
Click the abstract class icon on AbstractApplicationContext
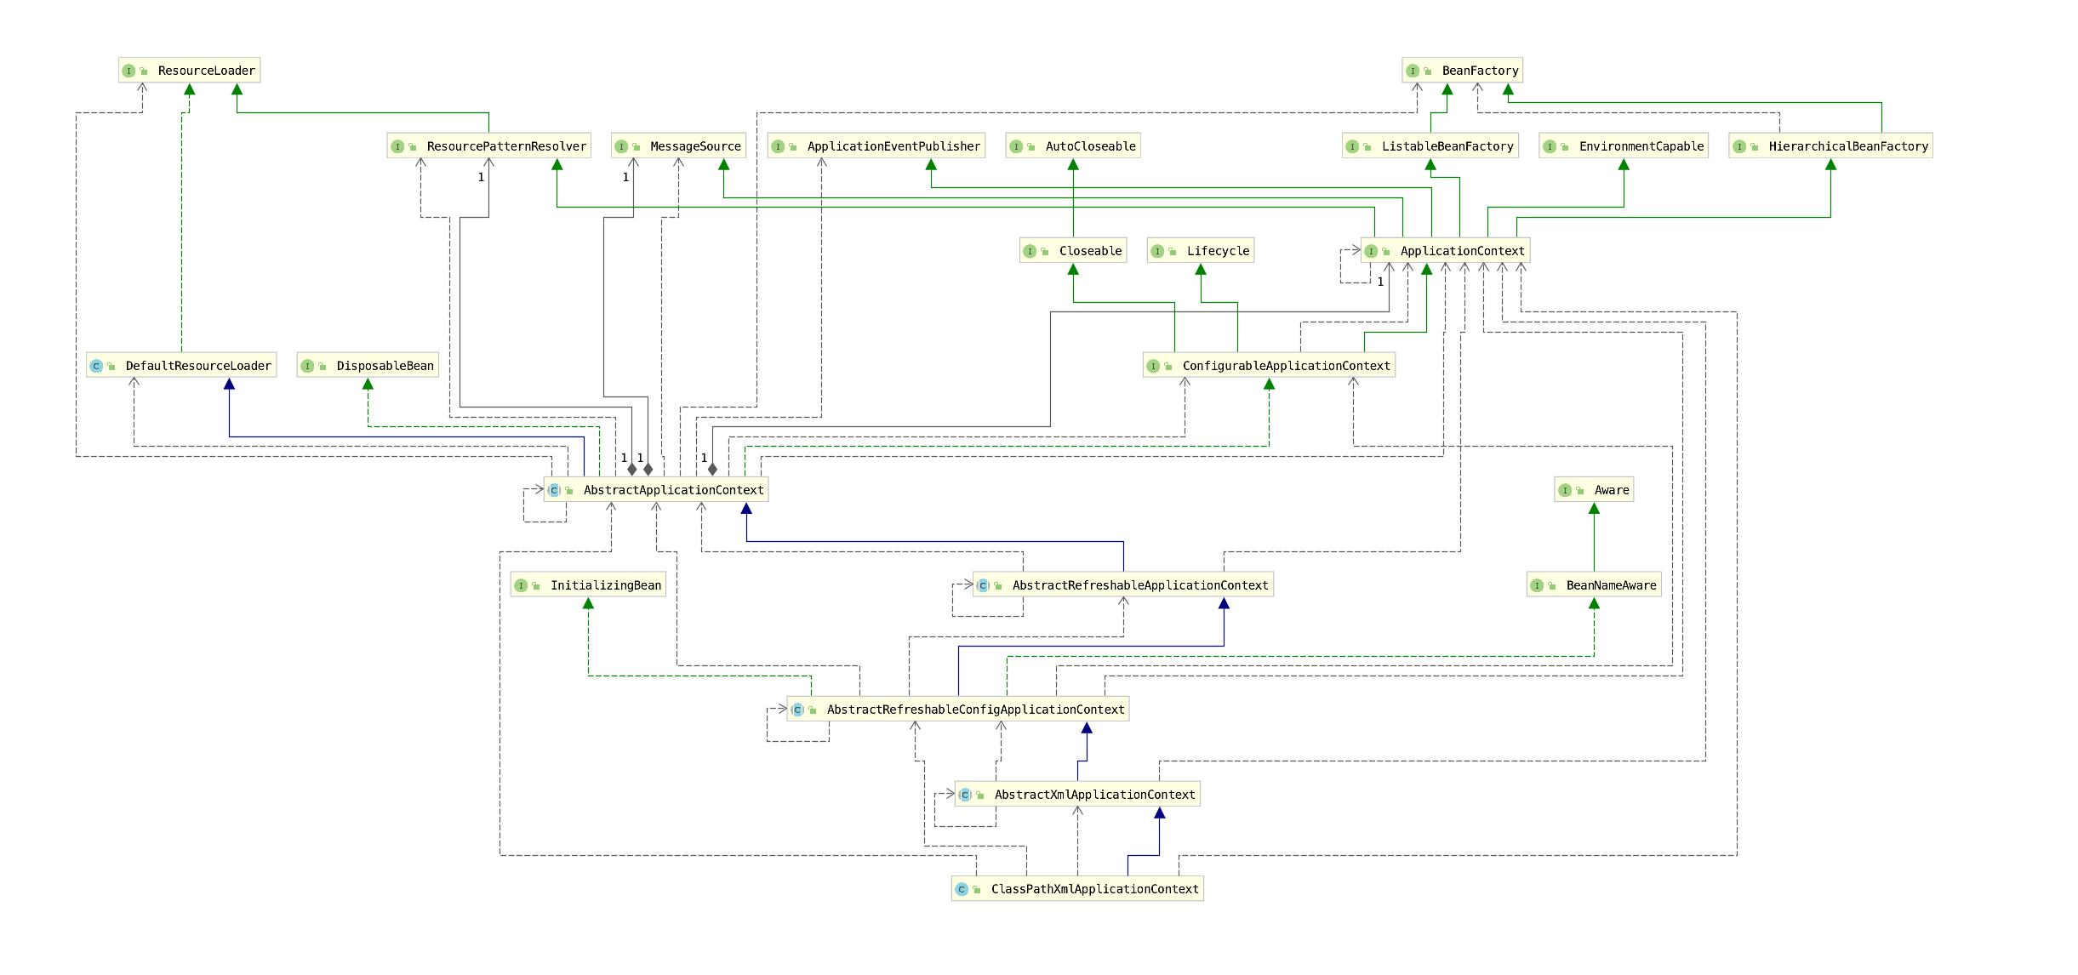(554, 490)
